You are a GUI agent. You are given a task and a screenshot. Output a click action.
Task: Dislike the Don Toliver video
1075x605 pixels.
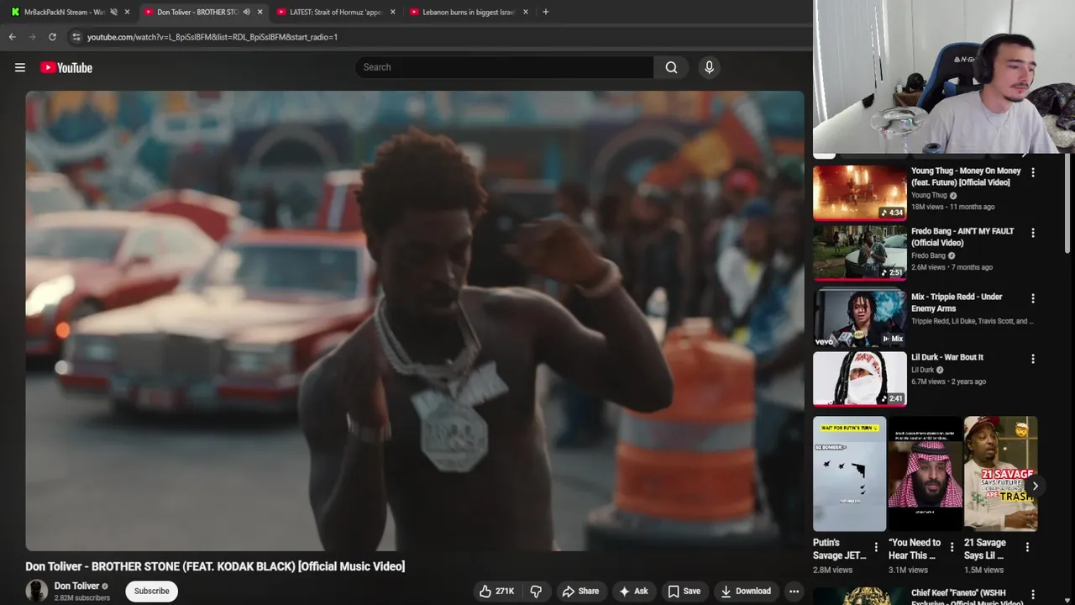point(536,591)
